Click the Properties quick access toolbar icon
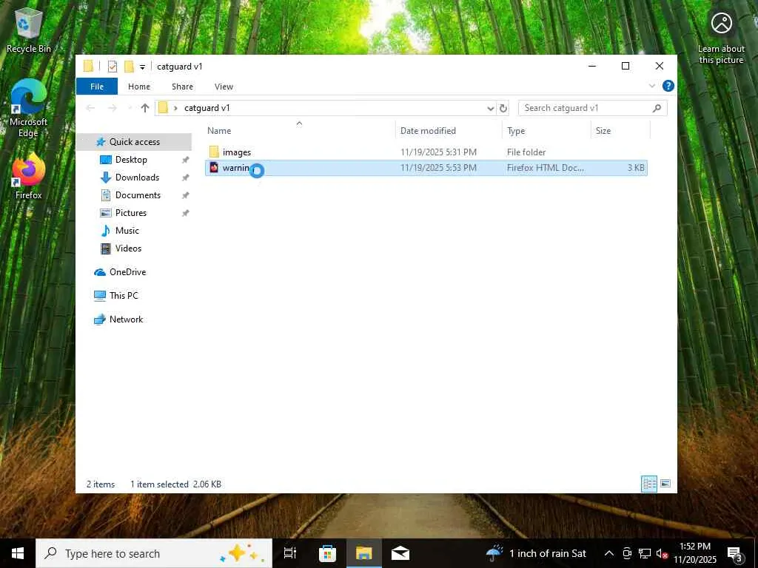The width and height of the screenshot is (758, 568). coord(113,66)
